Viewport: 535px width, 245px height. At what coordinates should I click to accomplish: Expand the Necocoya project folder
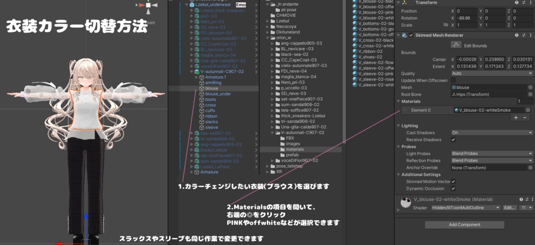(267, 27)
